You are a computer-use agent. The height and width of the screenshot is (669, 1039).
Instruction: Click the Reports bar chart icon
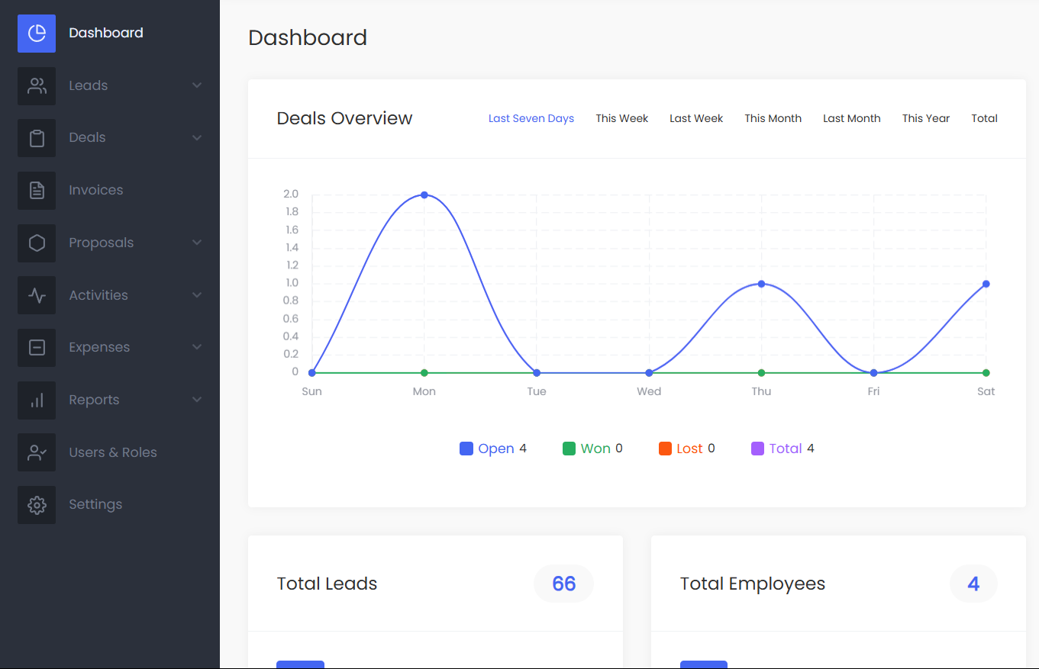tap(37, 400)
